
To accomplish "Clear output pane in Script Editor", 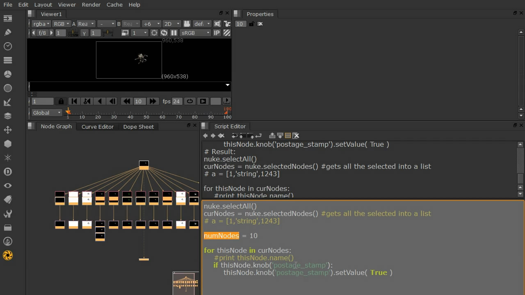I will click(296, 136).
